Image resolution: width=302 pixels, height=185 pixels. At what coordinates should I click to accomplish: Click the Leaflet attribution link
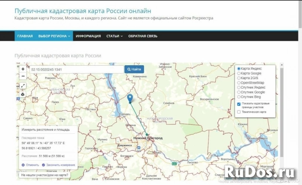[228, 179]
